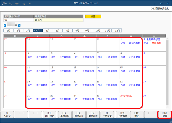Click the F4 曜日設定 button
The width and height of the screenshot is (172, 123).
coord(50,115)
